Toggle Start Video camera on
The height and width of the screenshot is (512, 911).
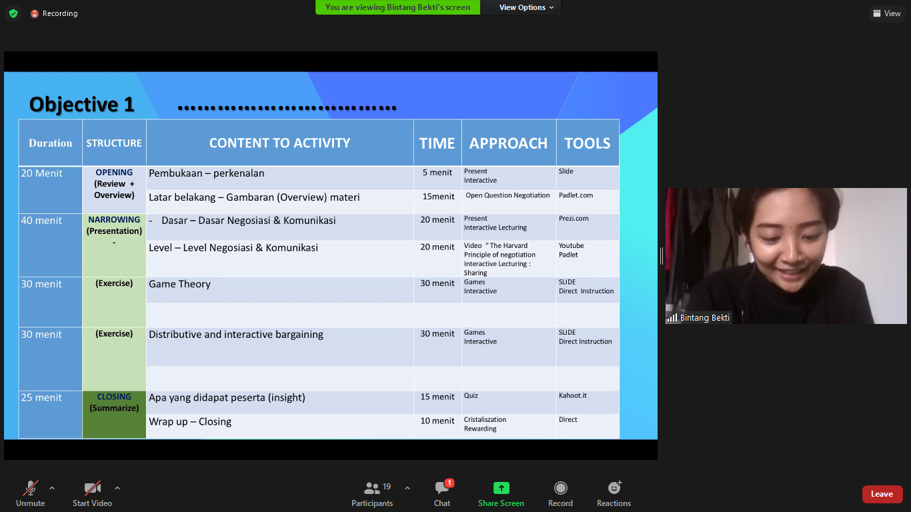92,488
